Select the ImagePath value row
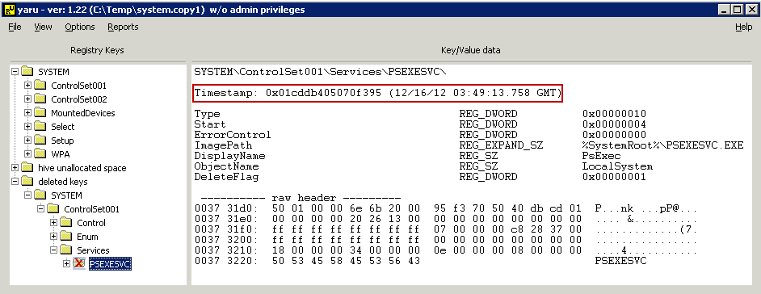761x294 pixels. (469, 145)
